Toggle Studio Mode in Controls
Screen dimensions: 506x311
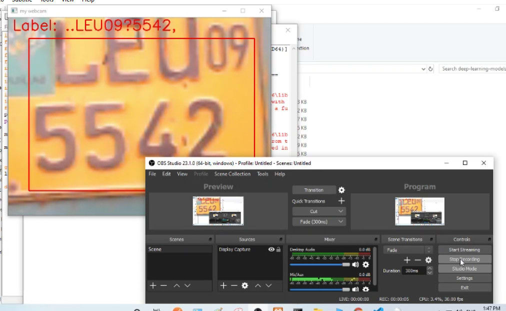464,268
